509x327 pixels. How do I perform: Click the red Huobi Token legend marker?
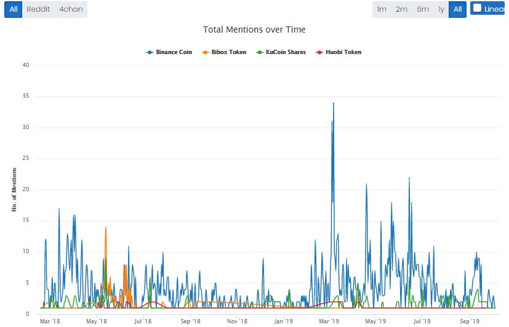pyautogui.click(x=319, y=52)
